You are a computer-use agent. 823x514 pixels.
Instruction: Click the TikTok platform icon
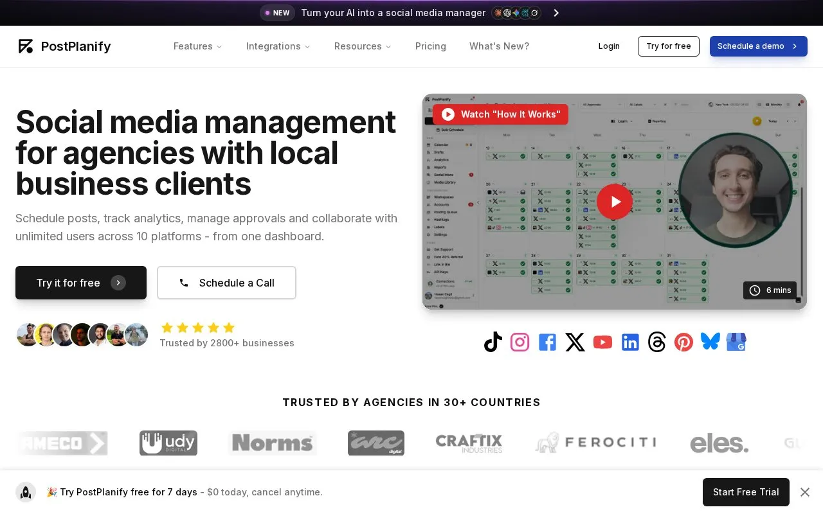(x=493, y=342)
